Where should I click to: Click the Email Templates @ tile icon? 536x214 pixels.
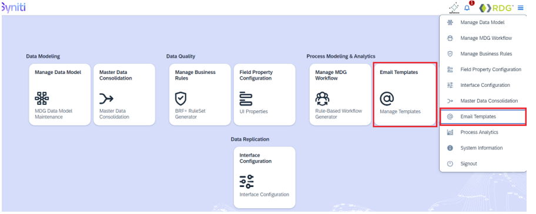(x=387, y=99)
